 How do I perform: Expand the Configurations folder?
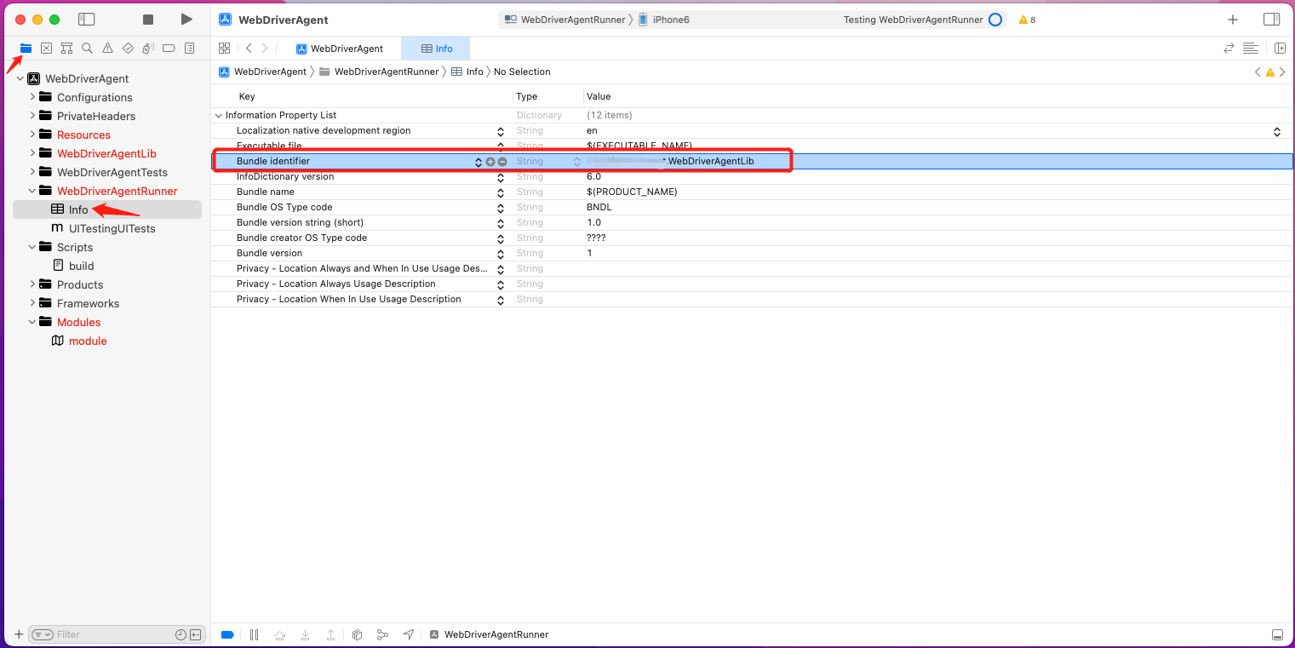tap(32, 97)
